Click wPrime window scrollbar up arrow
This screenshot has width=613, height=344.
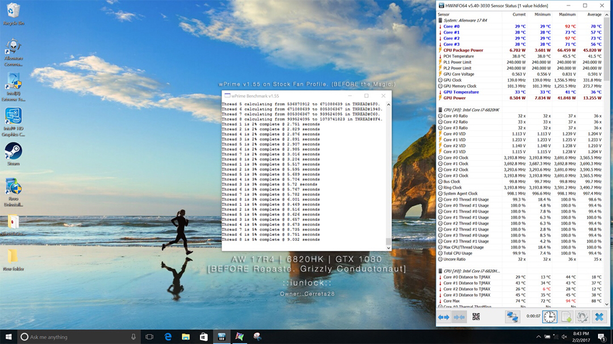[388, 105]
